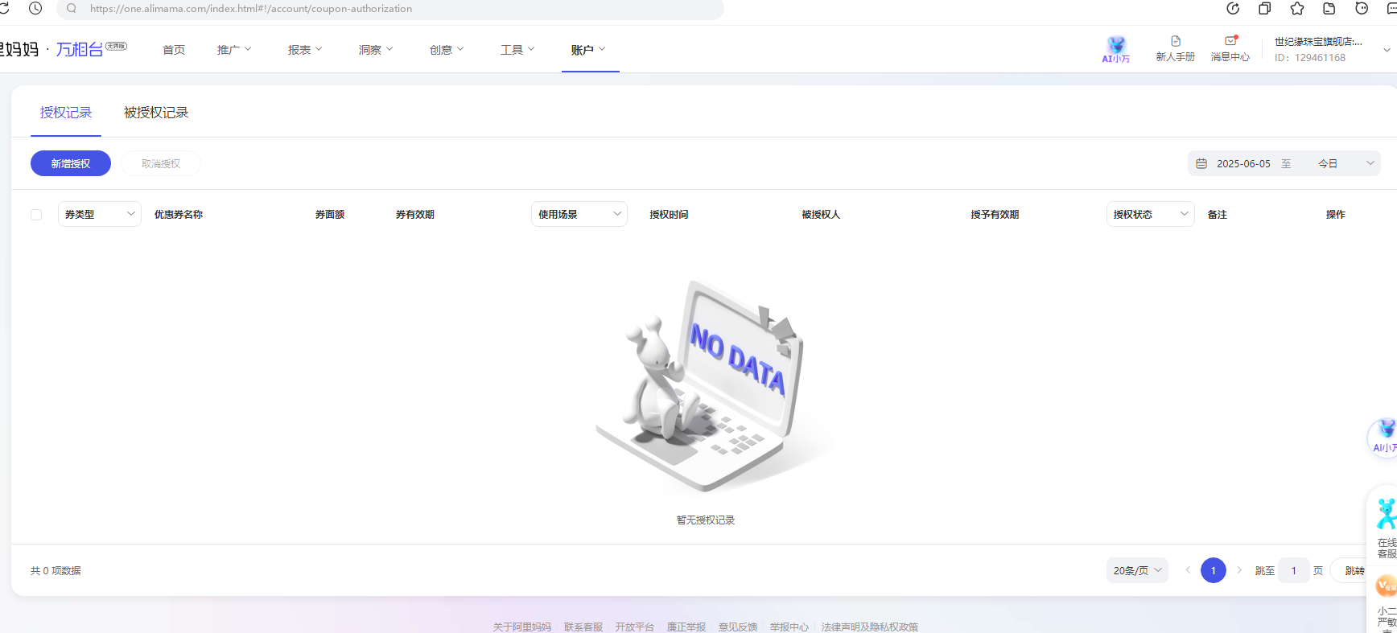Open the 法律声明及隐私权政策 footer link
This screenshot has height=633, width=1397.
pos(869,627)
